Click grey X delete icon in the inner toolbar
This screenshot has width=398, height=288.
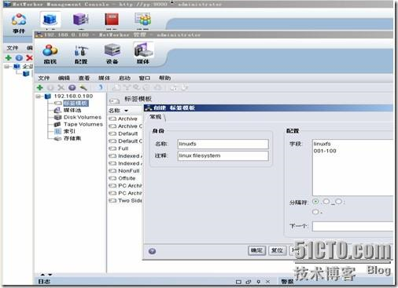[x=61, y=88]
